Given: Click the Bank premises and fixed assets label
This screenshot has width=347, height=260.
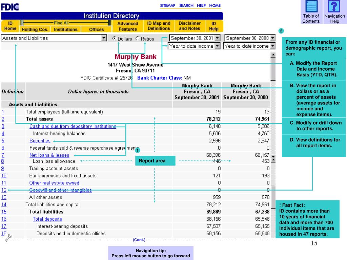Looking at the screenshot, I should 63,176.
